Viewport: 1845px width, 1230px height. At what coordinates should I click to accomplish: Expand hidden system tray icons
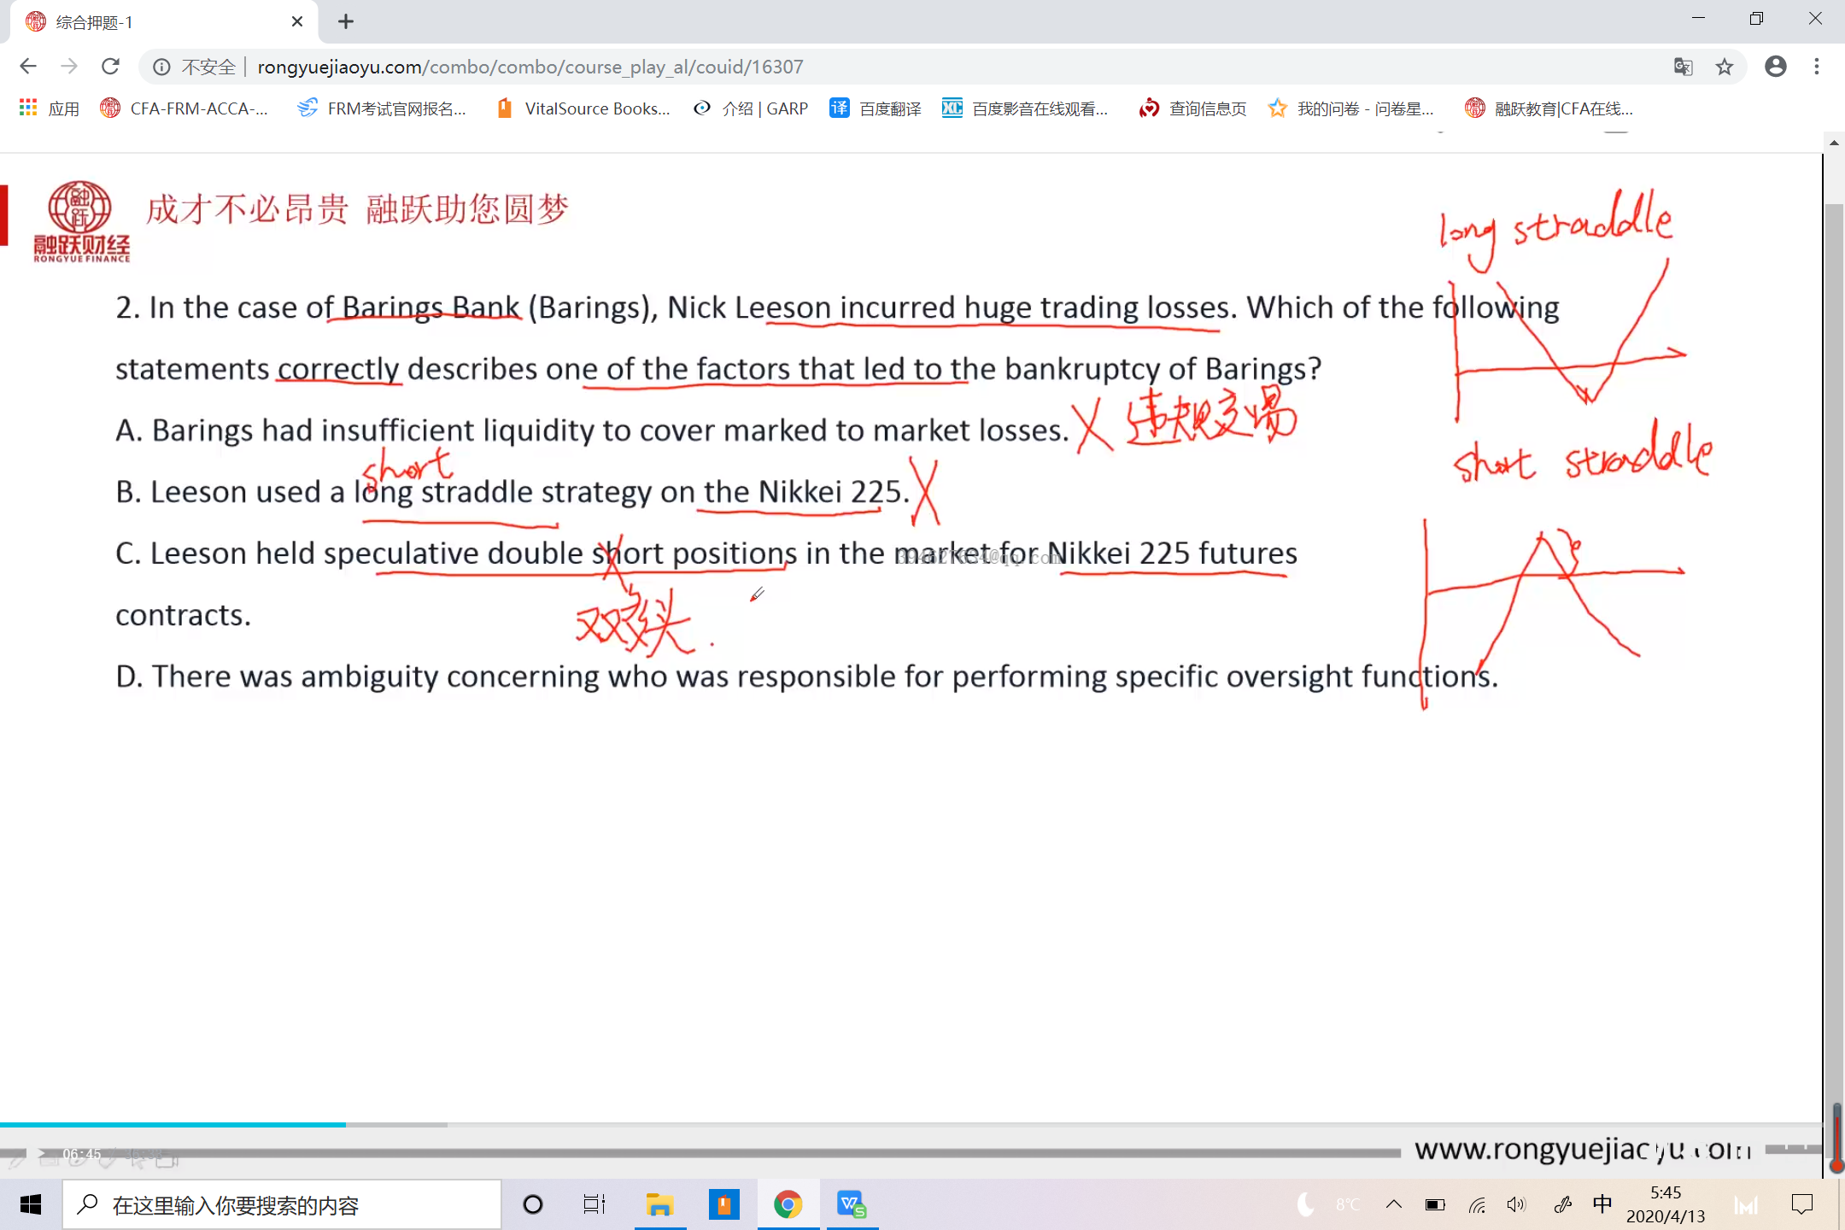[1393, 1204]
